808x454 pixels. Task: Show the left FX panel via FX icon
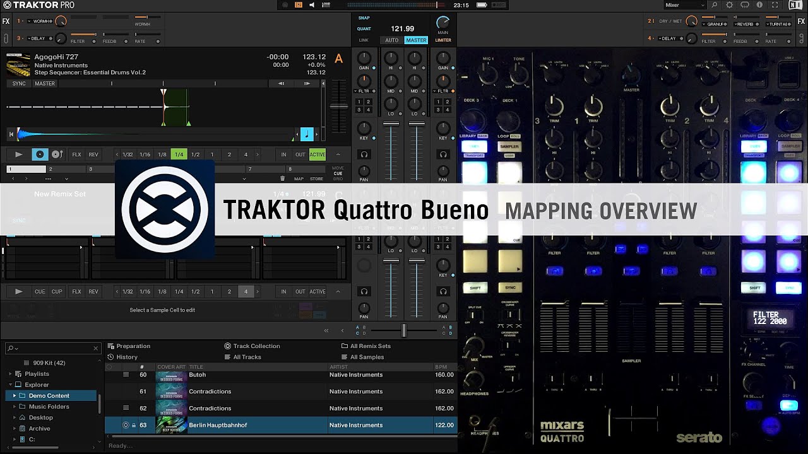point(6,21)
